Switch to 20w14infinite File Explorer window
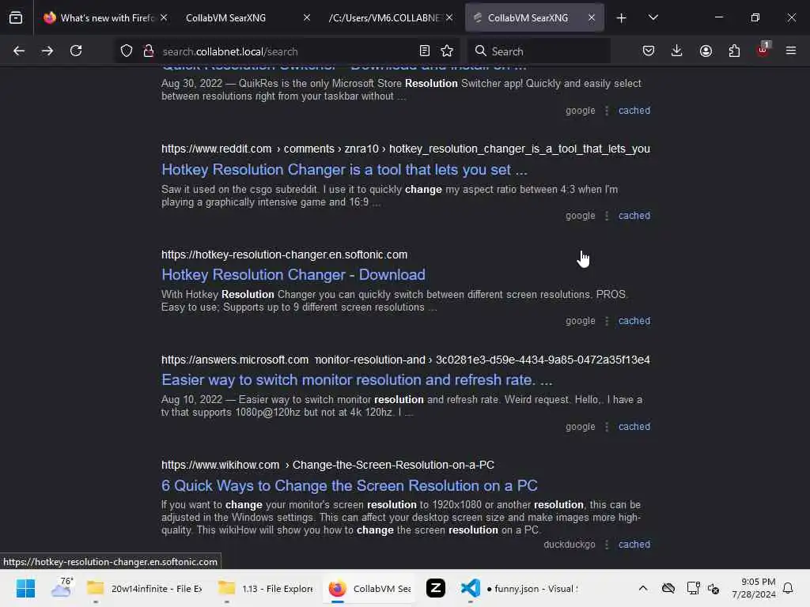Screen dimensions: 810x607 [145, 588]
